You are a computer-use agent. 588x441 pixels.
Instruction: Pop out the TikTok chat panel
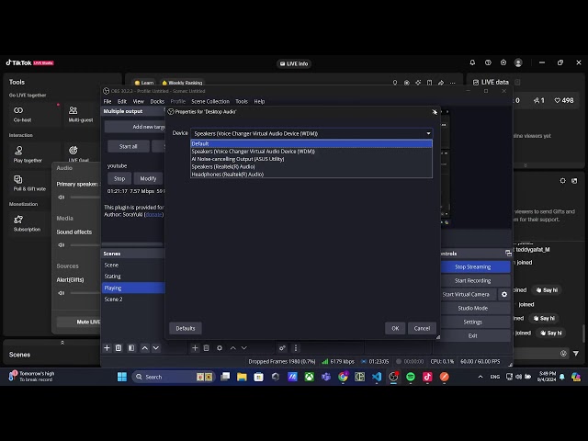[574, 181]
